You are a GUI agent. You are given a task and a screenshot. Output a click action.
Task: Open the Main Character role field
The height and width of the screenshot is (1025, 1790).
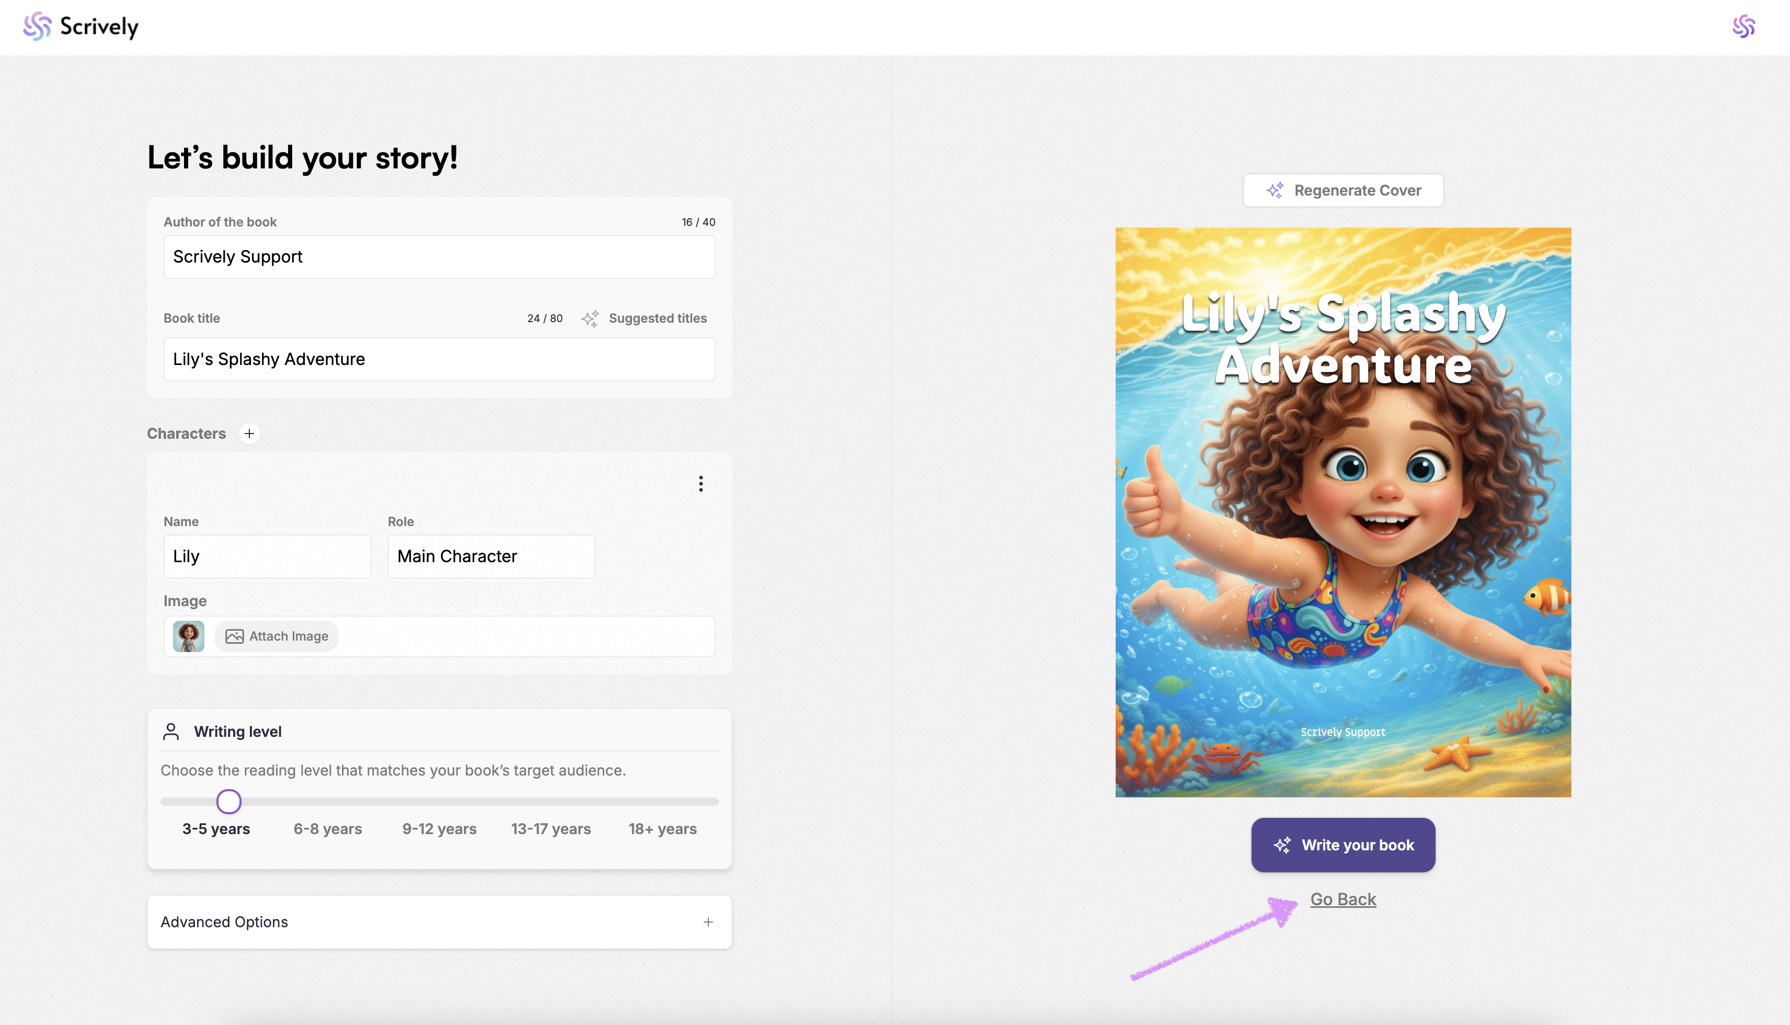coord(490,556)
